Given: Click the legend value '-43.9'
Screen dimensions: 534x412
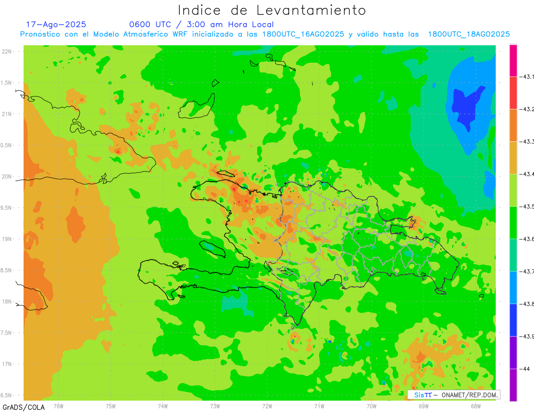Looking at the screenshot, I should (526, 336).
